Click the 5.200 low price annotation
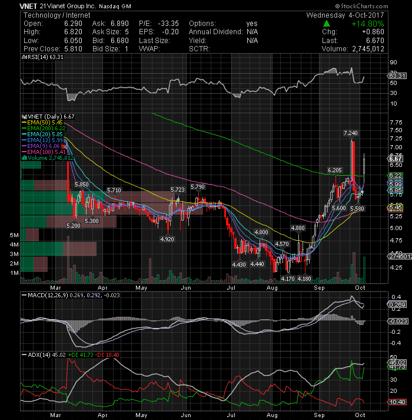This screenshot has height=420, width=412. click(74, 225)
